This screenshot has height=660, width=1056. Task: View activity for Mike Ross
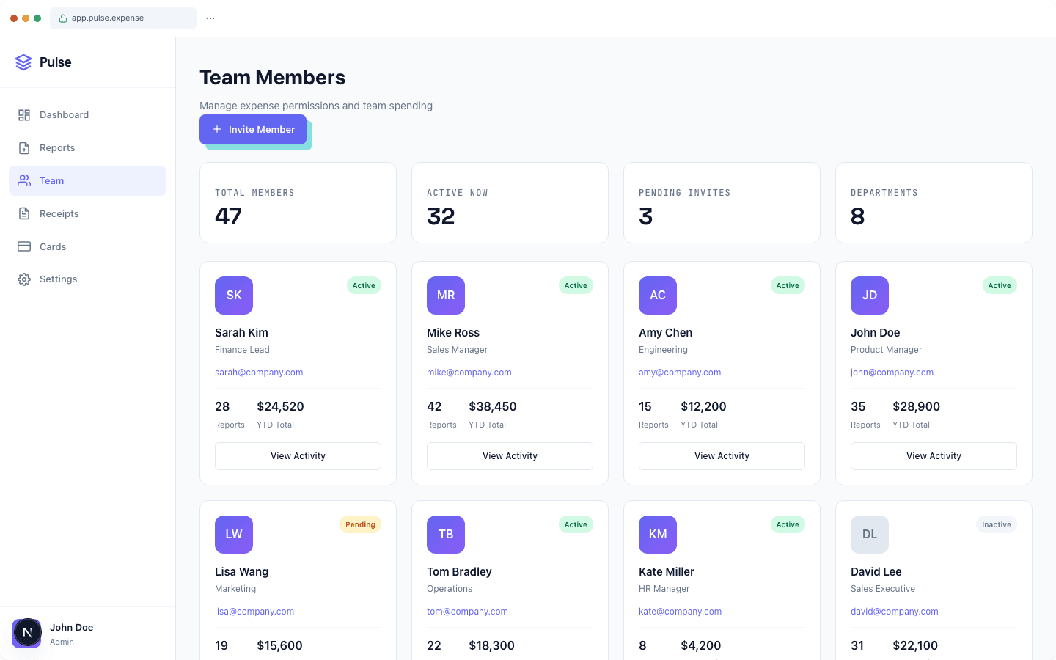pos(510,456)
